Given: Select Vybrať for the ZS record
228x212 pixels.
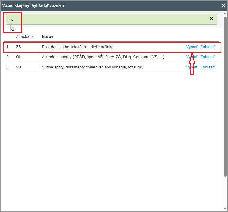Looking at the screenshot, I should pyautogui.click(x=192, y=47).
